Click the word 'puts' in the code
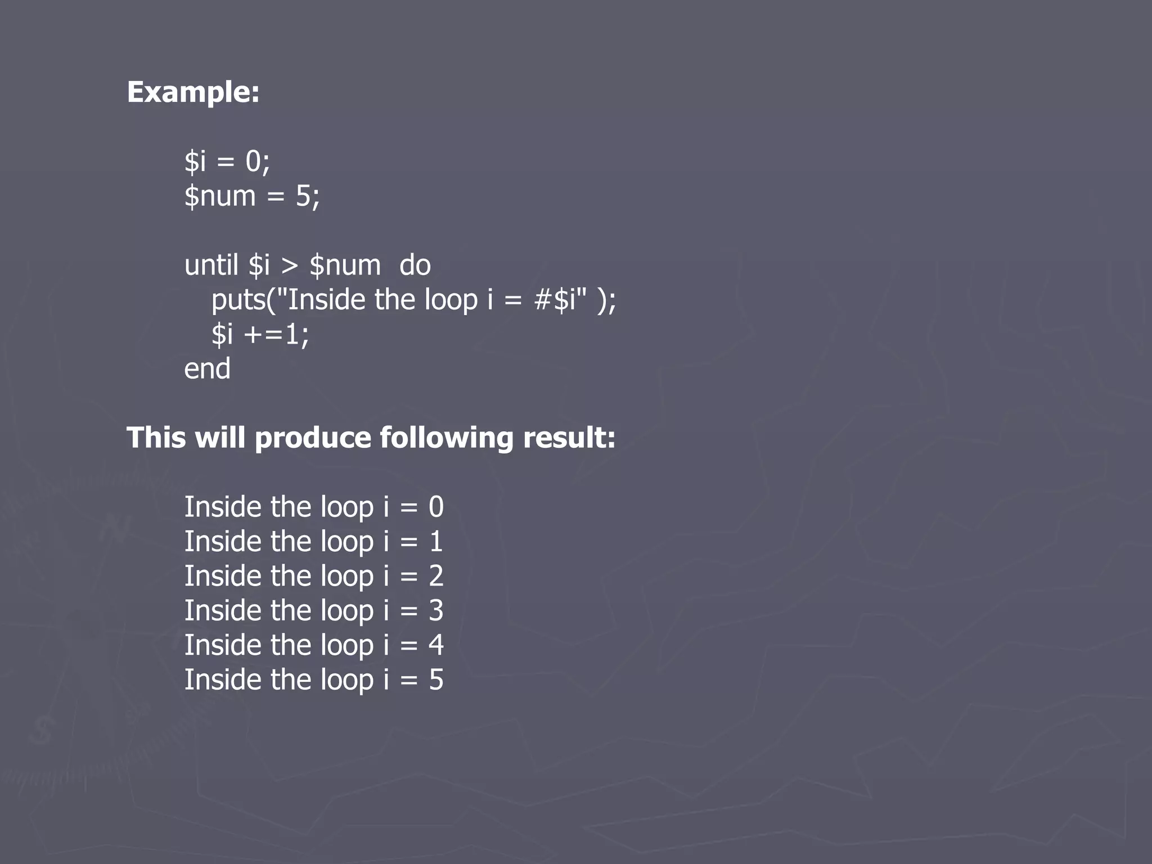Screen dimensions: 1152x864 pyautogui.click(x=238, y=301)
